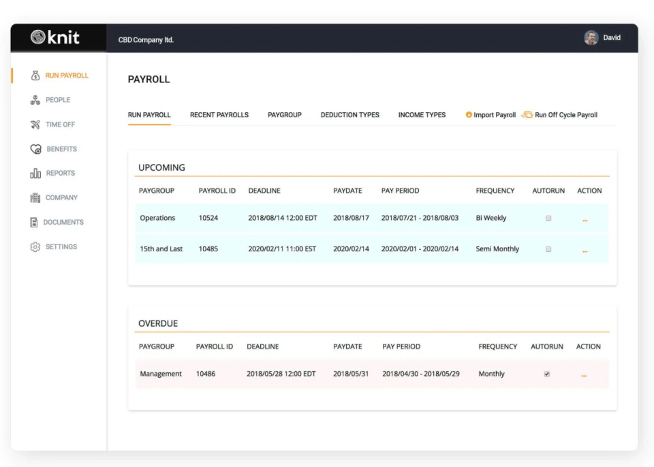Open the overdue Management payroll action menu
654x467 pixels.
pos(584,374)
